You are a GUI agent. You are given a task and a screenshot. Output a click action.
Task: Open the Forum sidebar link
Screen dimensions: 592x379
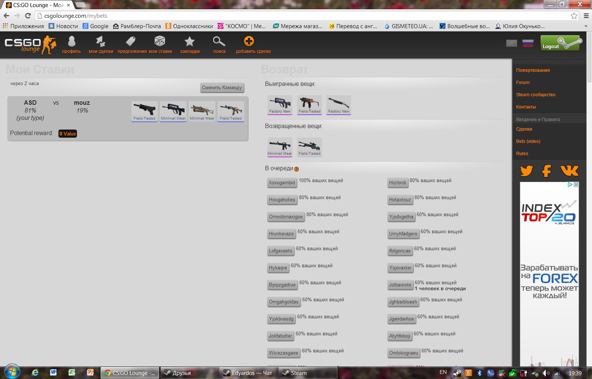[523, 83]
